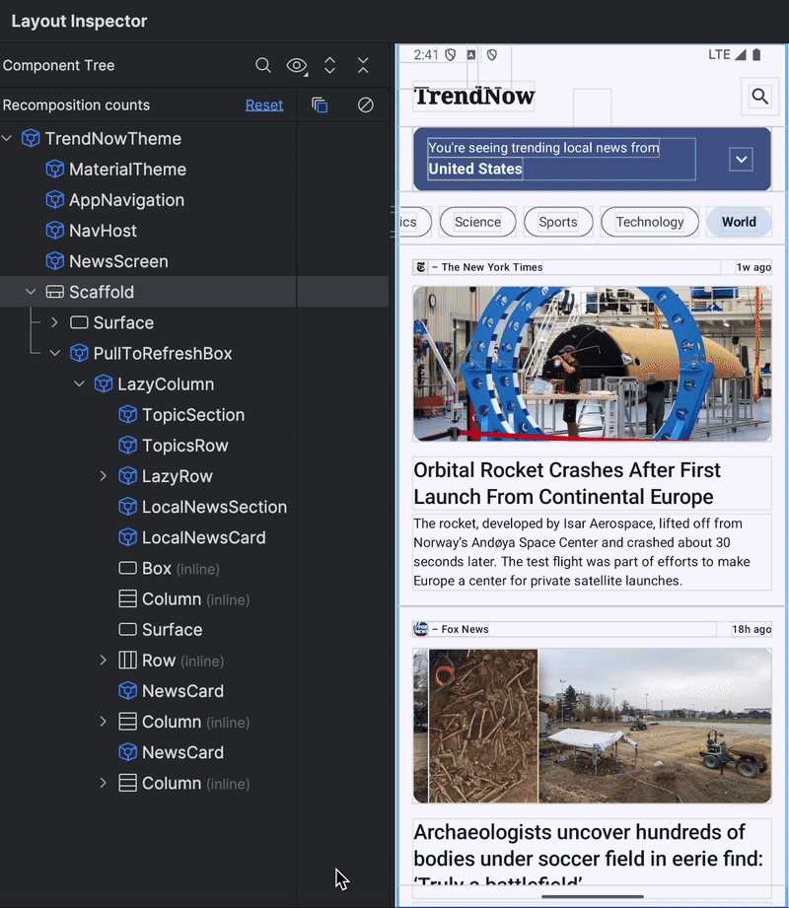Viewport: 789px width, 908px height.
Task: Select the Box (inline) icon
Action: click(128, 568)
